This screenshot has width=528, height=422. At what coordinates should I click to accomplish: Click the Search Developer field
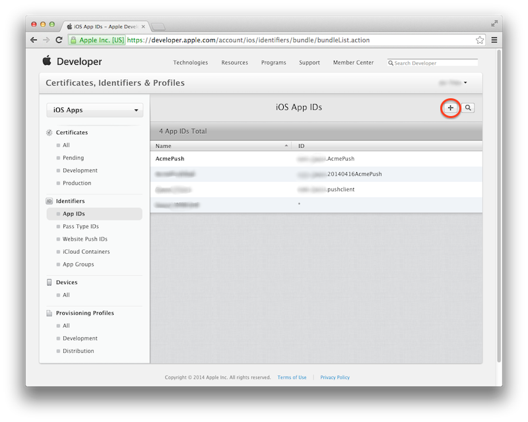pyautogui.click(x=432, y=63)
